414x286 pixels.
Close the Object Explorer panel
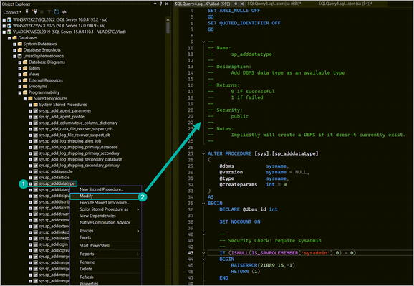point(167,4)
